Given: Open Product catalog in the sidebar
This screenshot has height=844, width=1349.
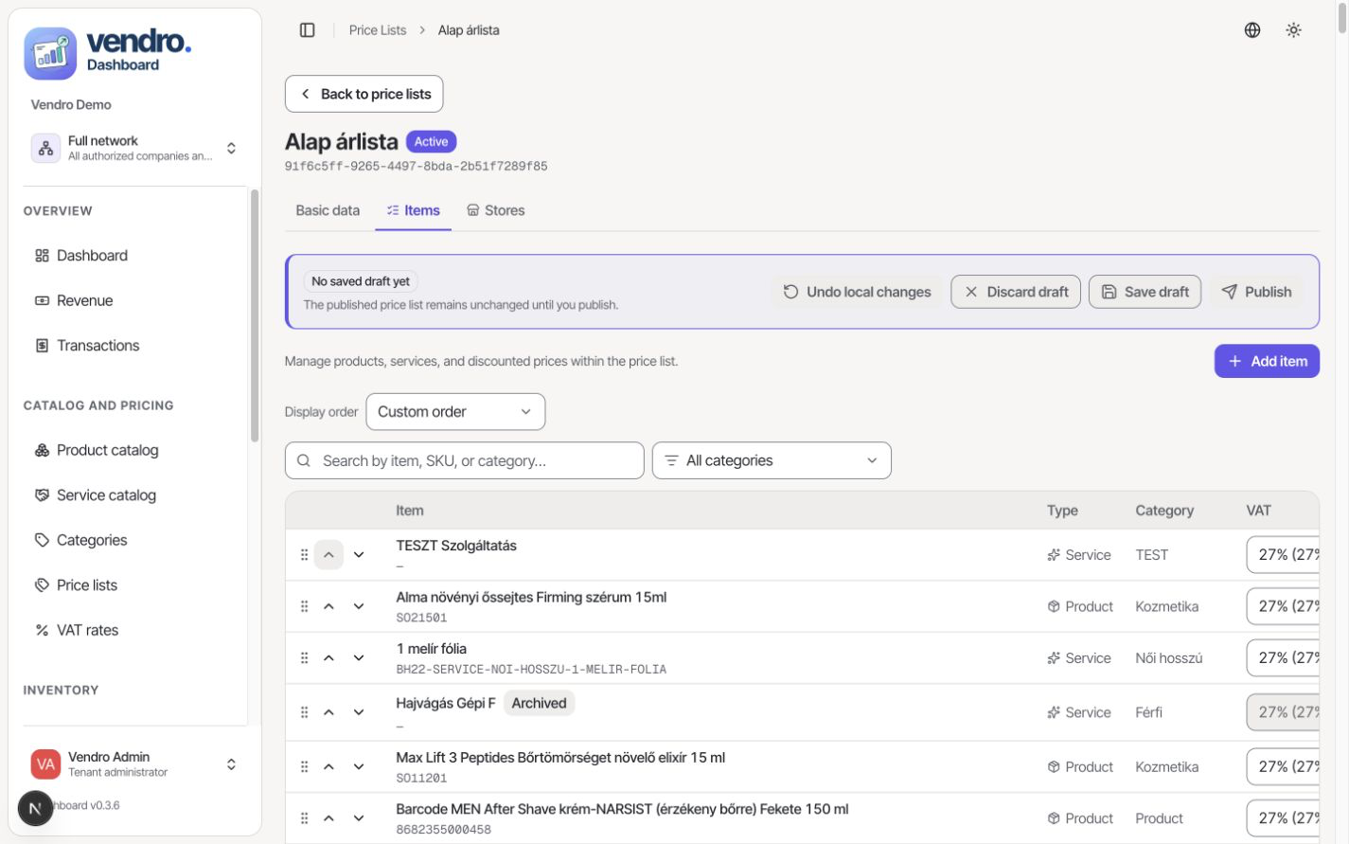Looking at the screenshot, I should pos(133,450).
